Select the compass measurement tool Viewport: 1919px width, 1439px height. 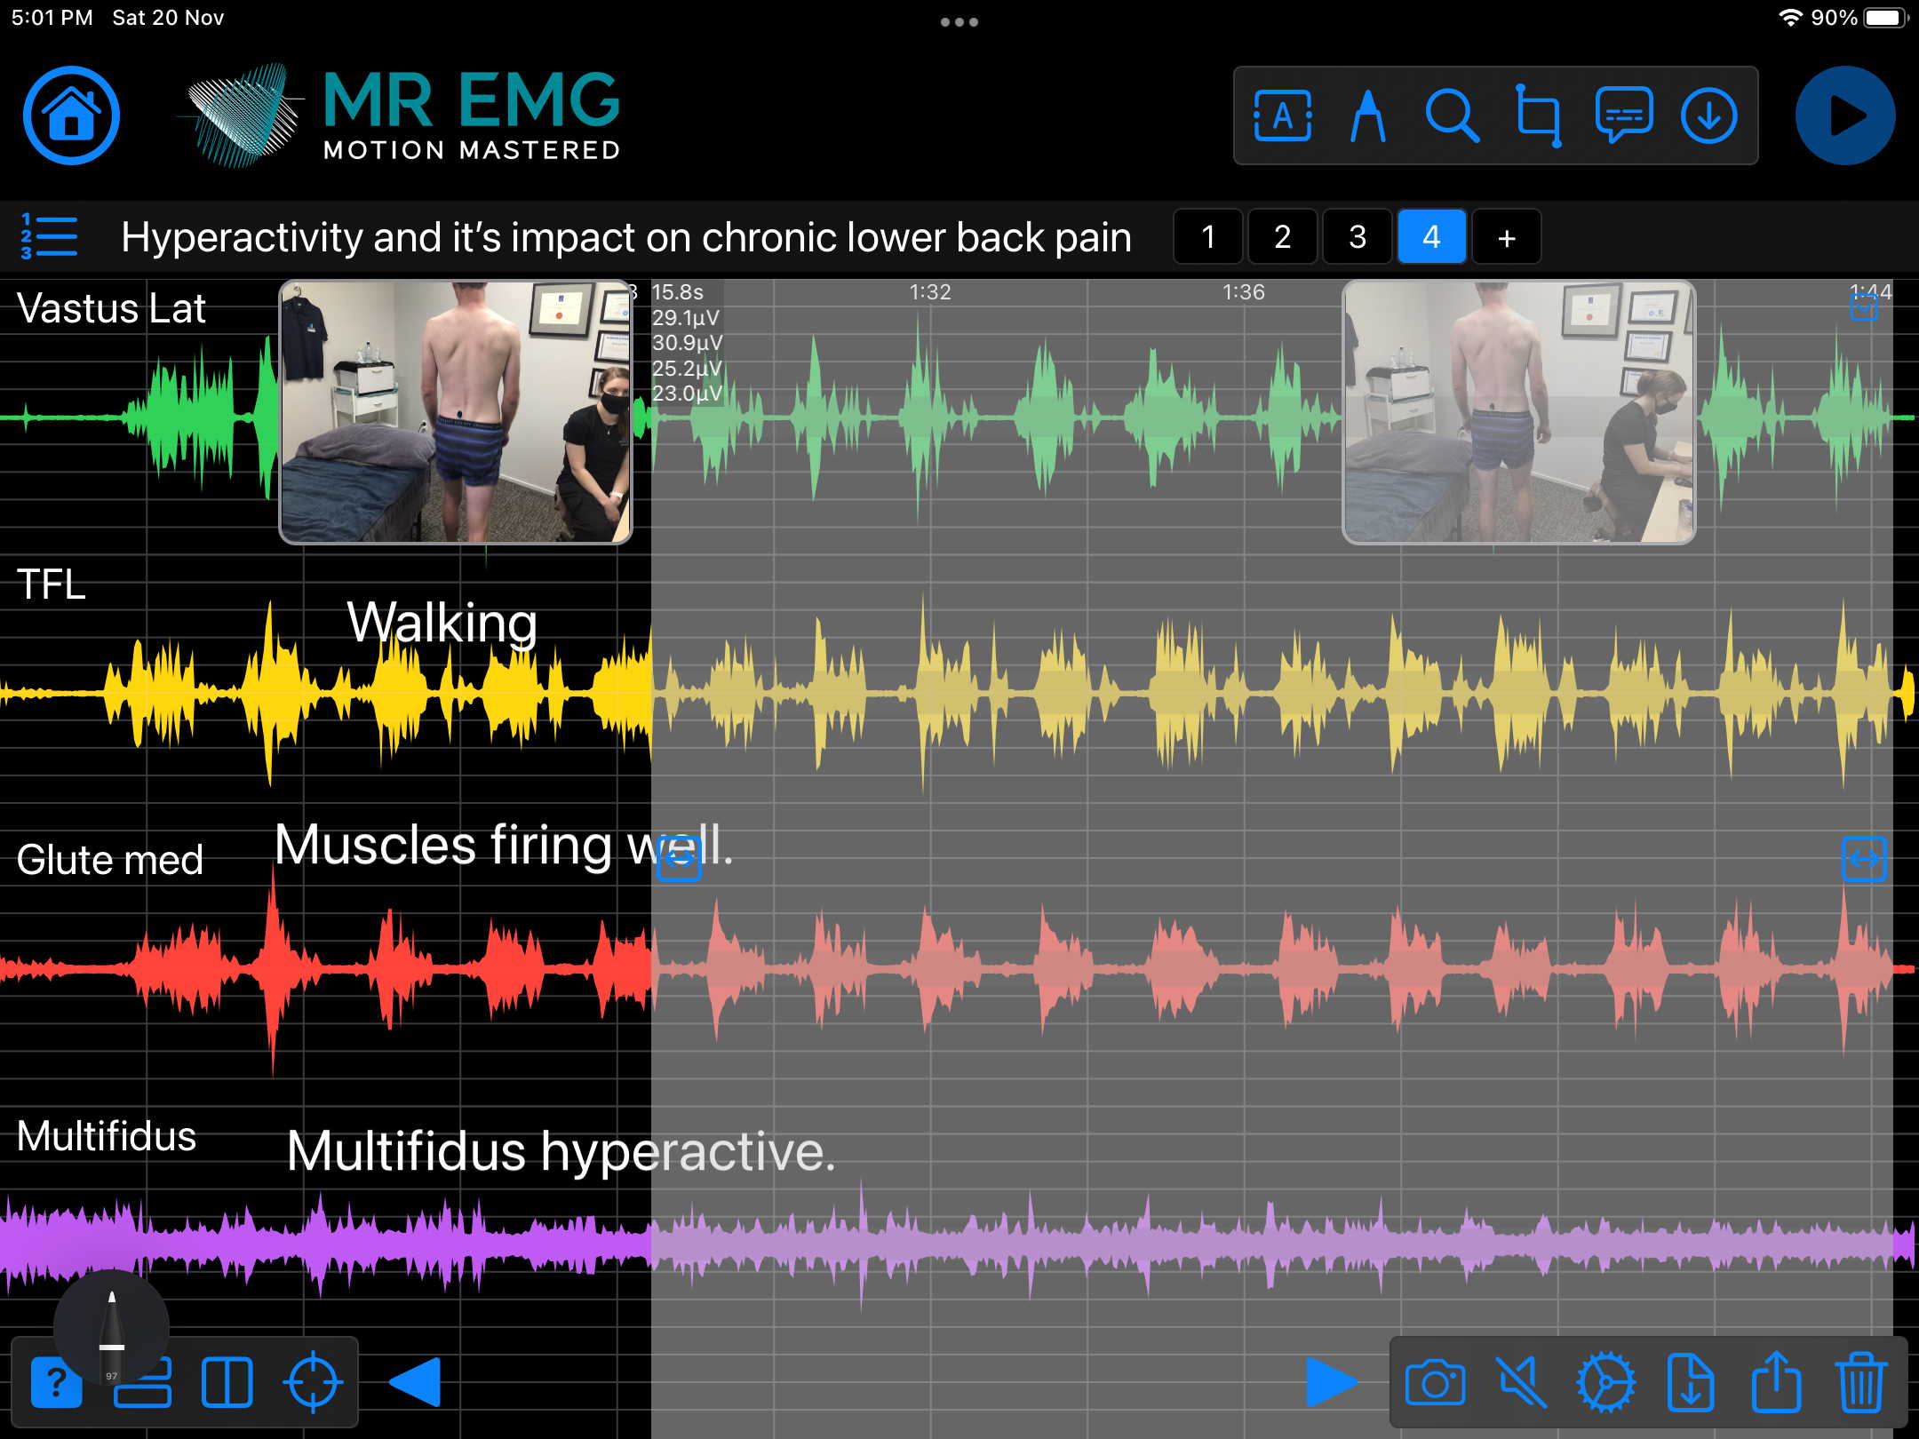click(1367, 115)
